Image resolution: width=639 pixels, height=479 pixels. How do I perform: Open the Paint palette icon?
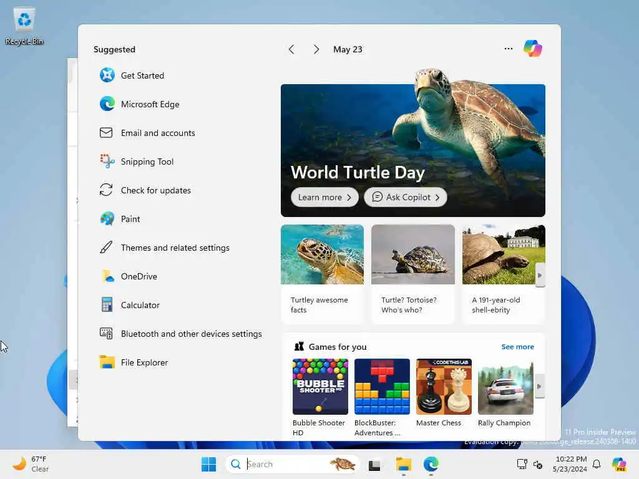tap(107, 219)
